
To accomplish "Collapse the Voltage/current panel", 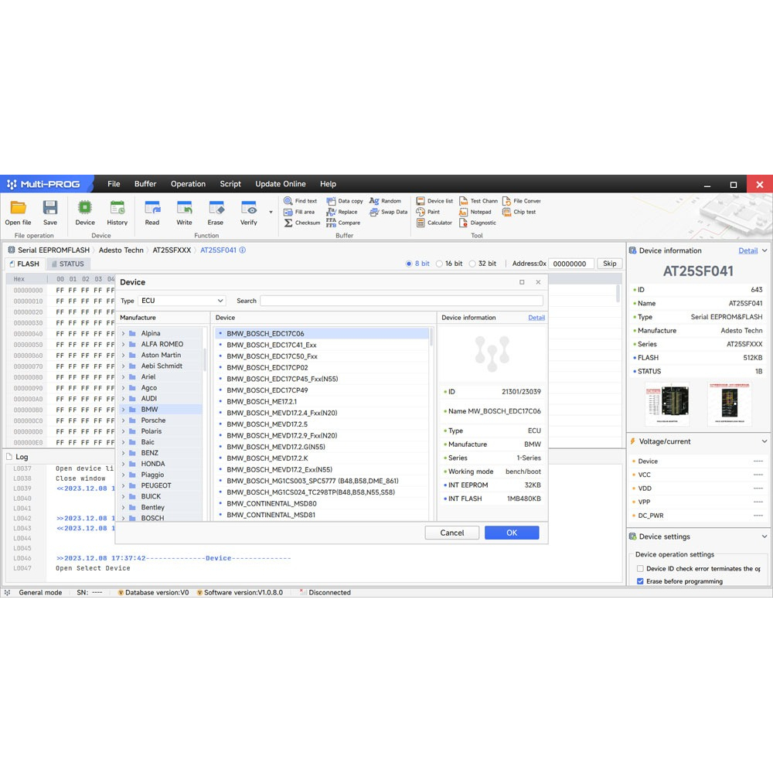I will [x=764, y=441].
